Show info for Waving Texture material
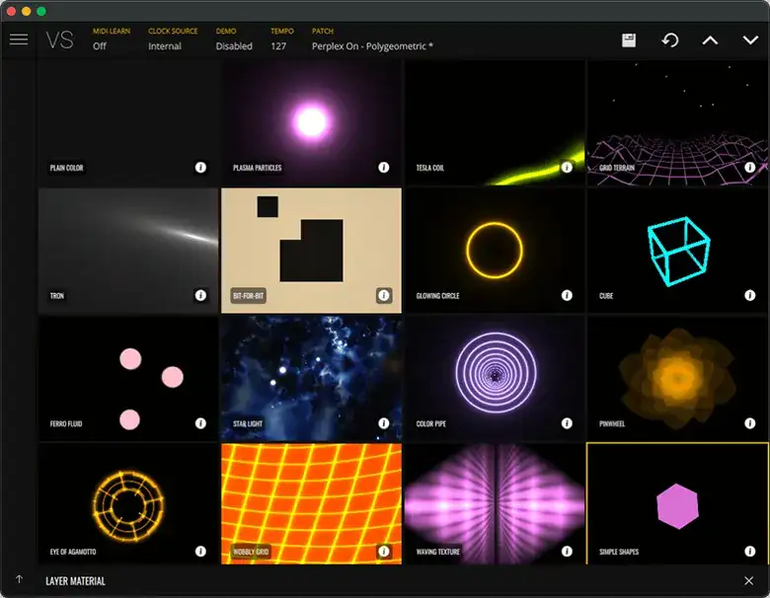 [x=567, y=552]
